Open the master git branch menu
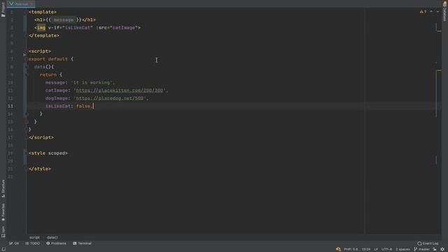 tap(422, 249)
